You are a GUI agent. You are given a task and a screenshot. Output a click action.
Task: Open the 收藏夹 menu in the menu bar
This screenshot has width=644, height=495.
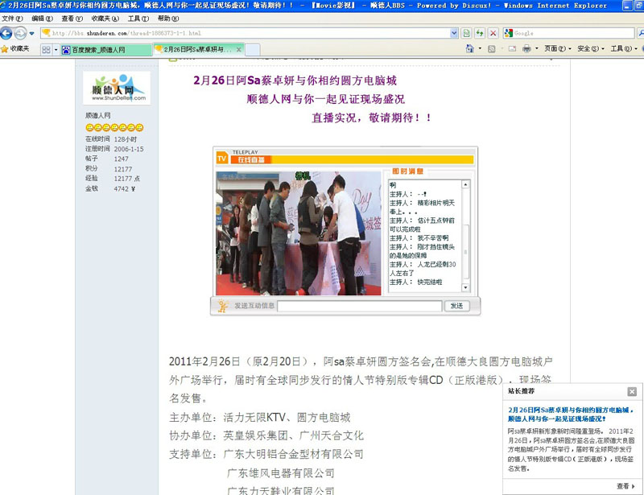[x=105, y=19]
